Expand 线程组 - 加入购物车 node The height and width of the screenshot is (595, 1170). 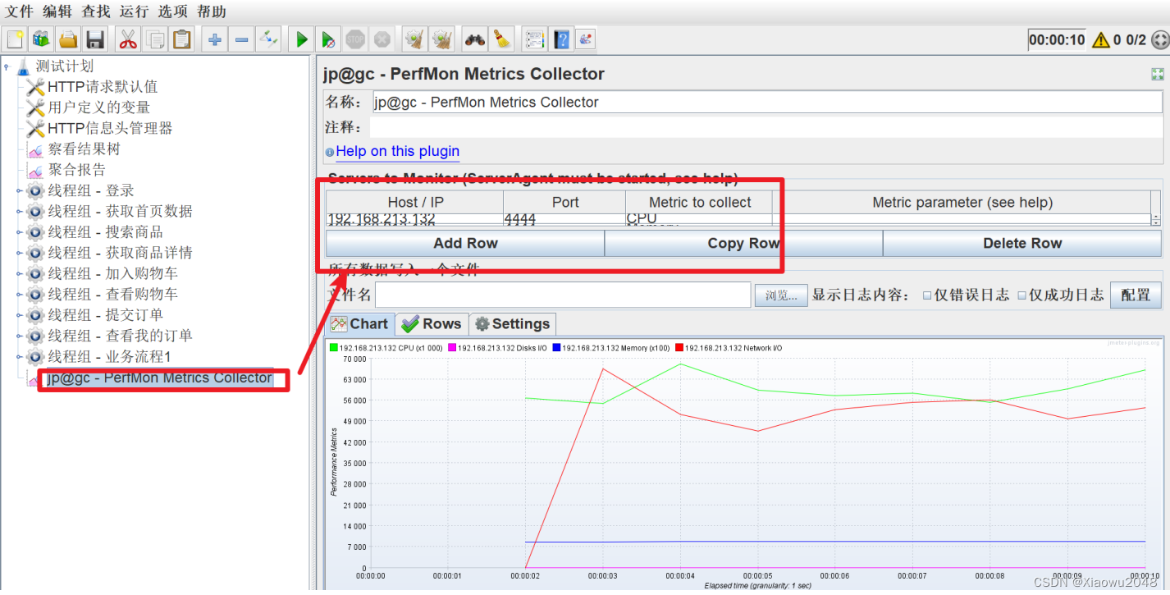pos(20,273)
